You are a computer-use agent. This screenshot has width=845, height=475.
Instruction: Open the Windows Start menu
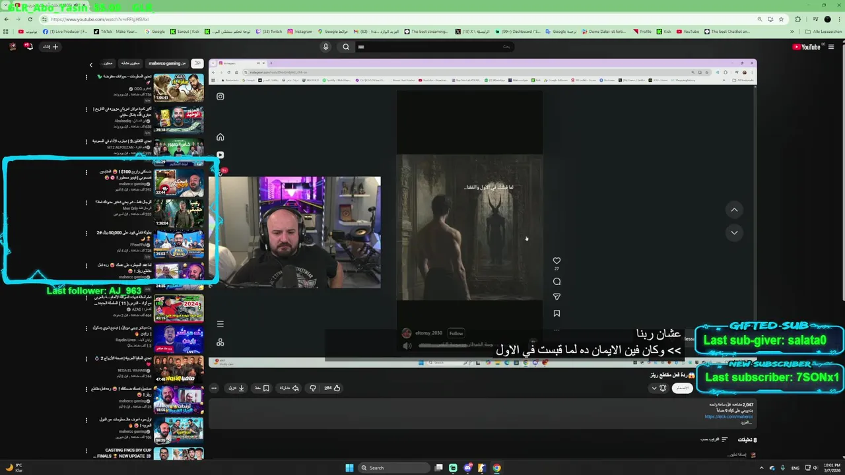[349, 468]
